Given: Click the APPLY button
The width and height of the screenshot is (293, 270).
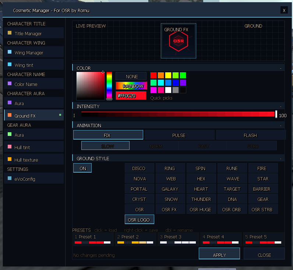Looking at the screenshot, I should coord(219,253).
